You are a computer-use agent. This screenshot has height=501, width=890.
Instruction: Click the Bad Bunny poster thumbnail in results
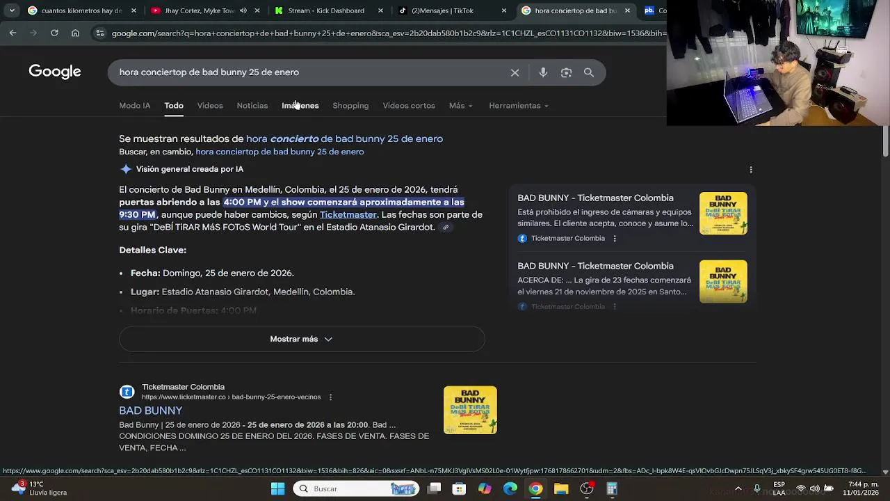tap(470, 410)
